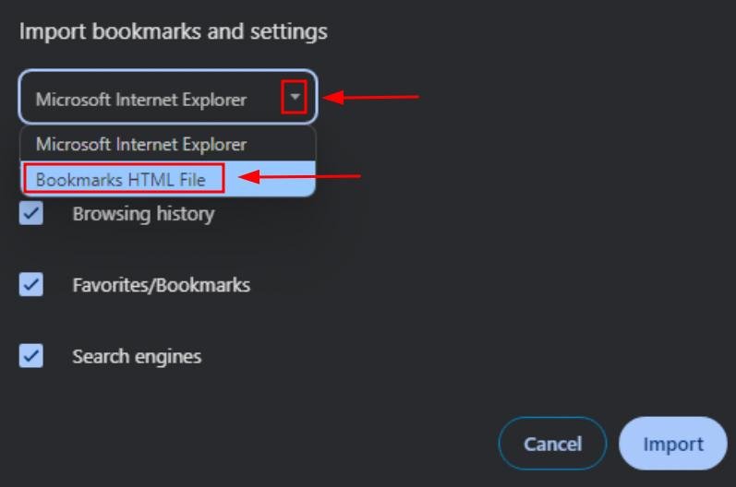This screenshot has height=487, width=736.
Task: Click the Cancel button
Action: coord(552,444)
